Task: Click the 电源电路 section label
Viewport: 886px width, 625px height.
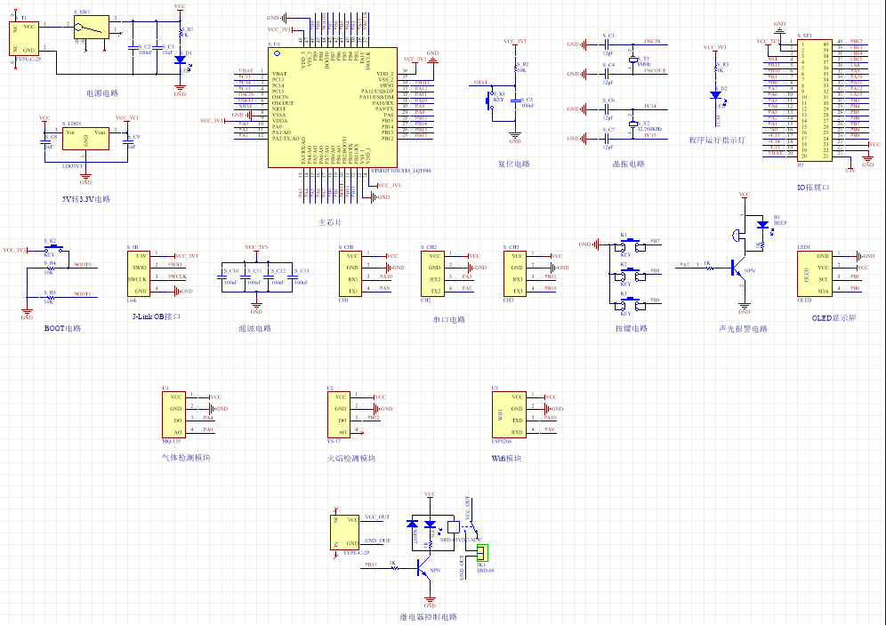Action: (x=102, y=93)
